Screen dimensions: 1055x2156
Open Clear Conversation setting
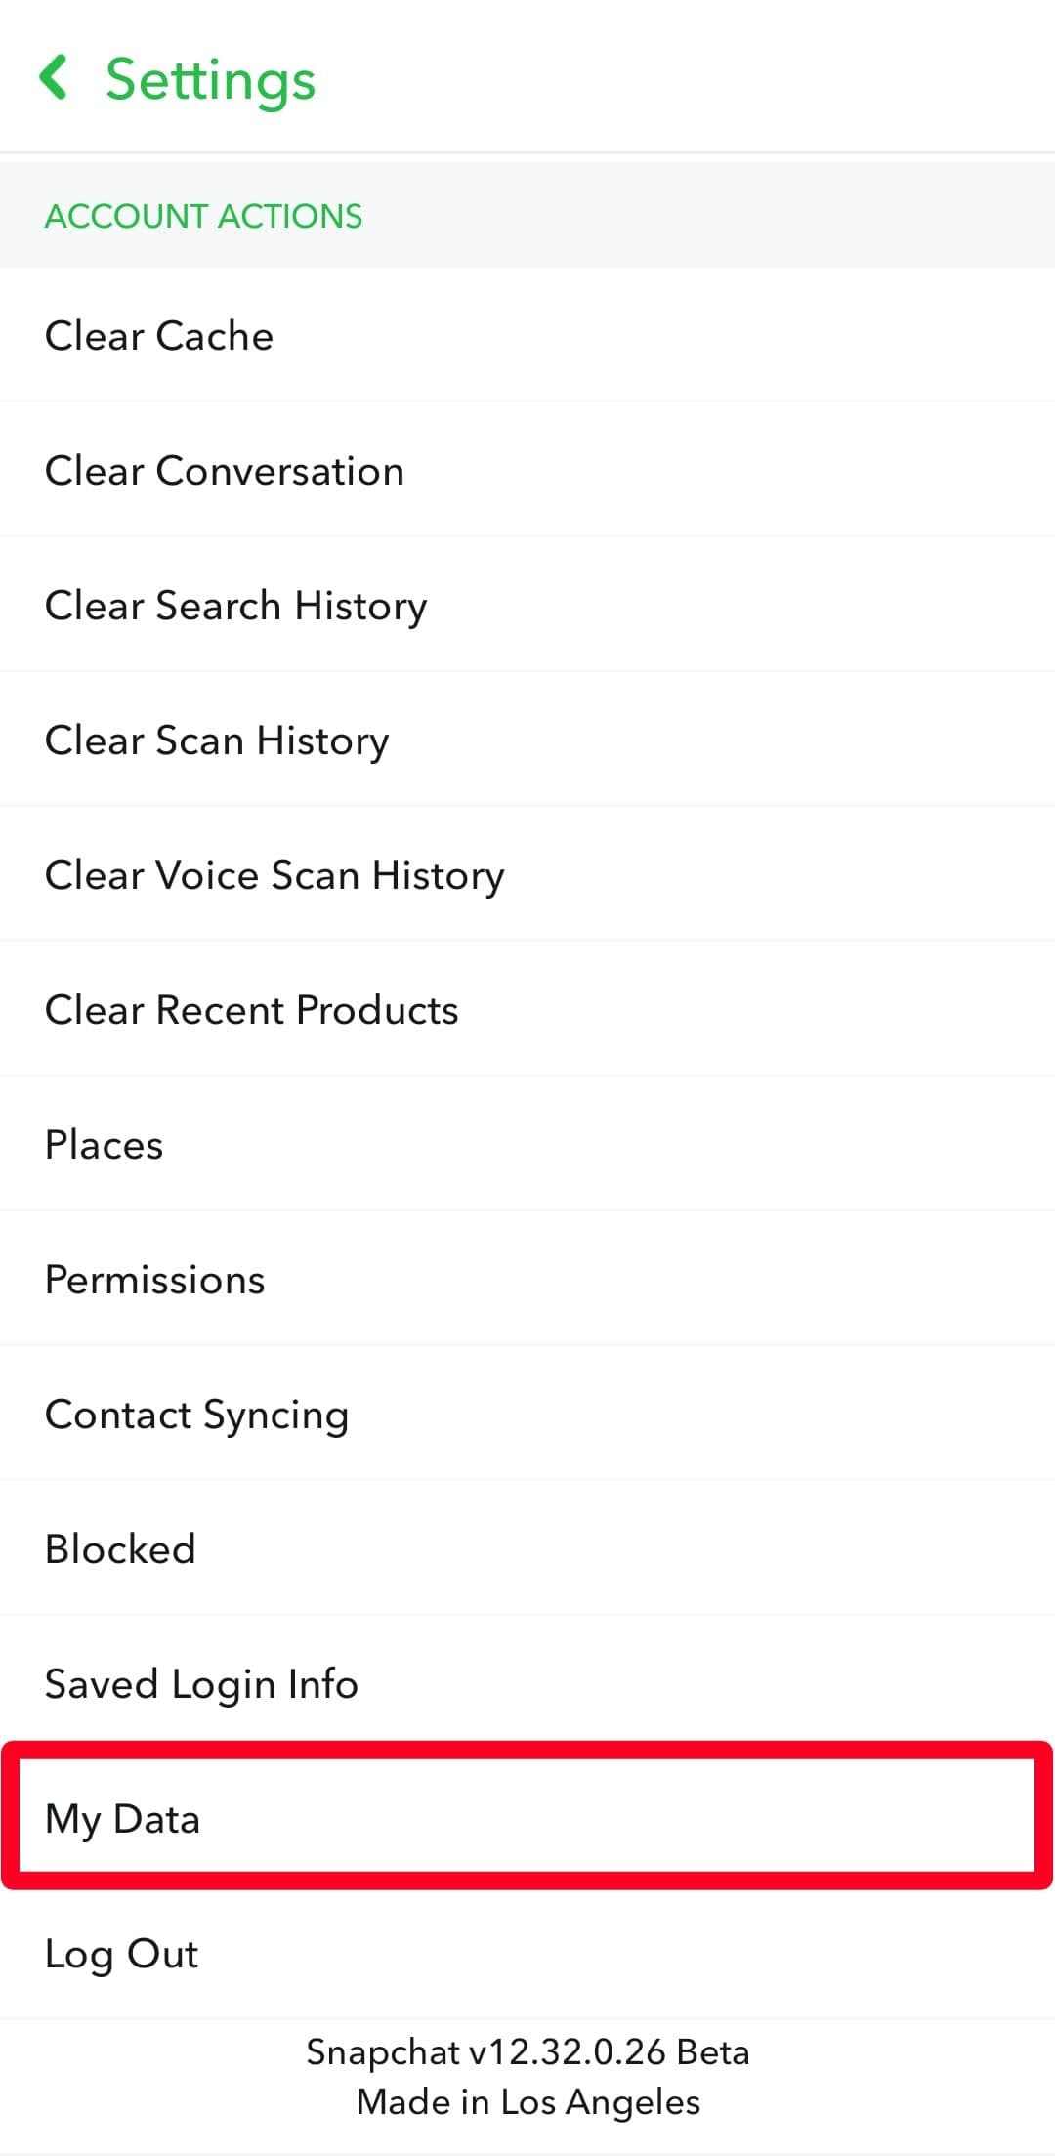[225, 471]
